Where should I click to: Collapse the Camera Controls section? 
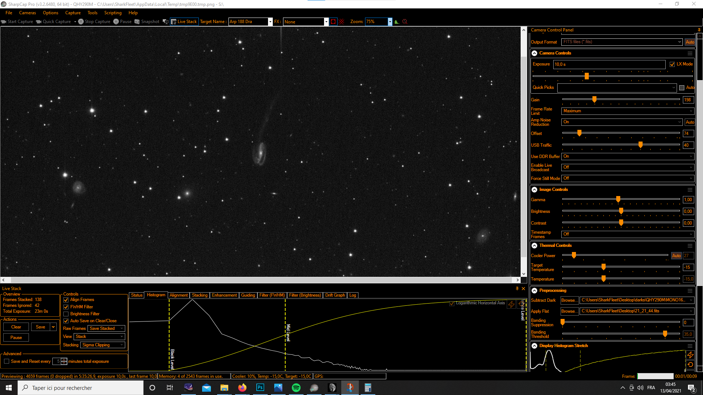point(535,53)
